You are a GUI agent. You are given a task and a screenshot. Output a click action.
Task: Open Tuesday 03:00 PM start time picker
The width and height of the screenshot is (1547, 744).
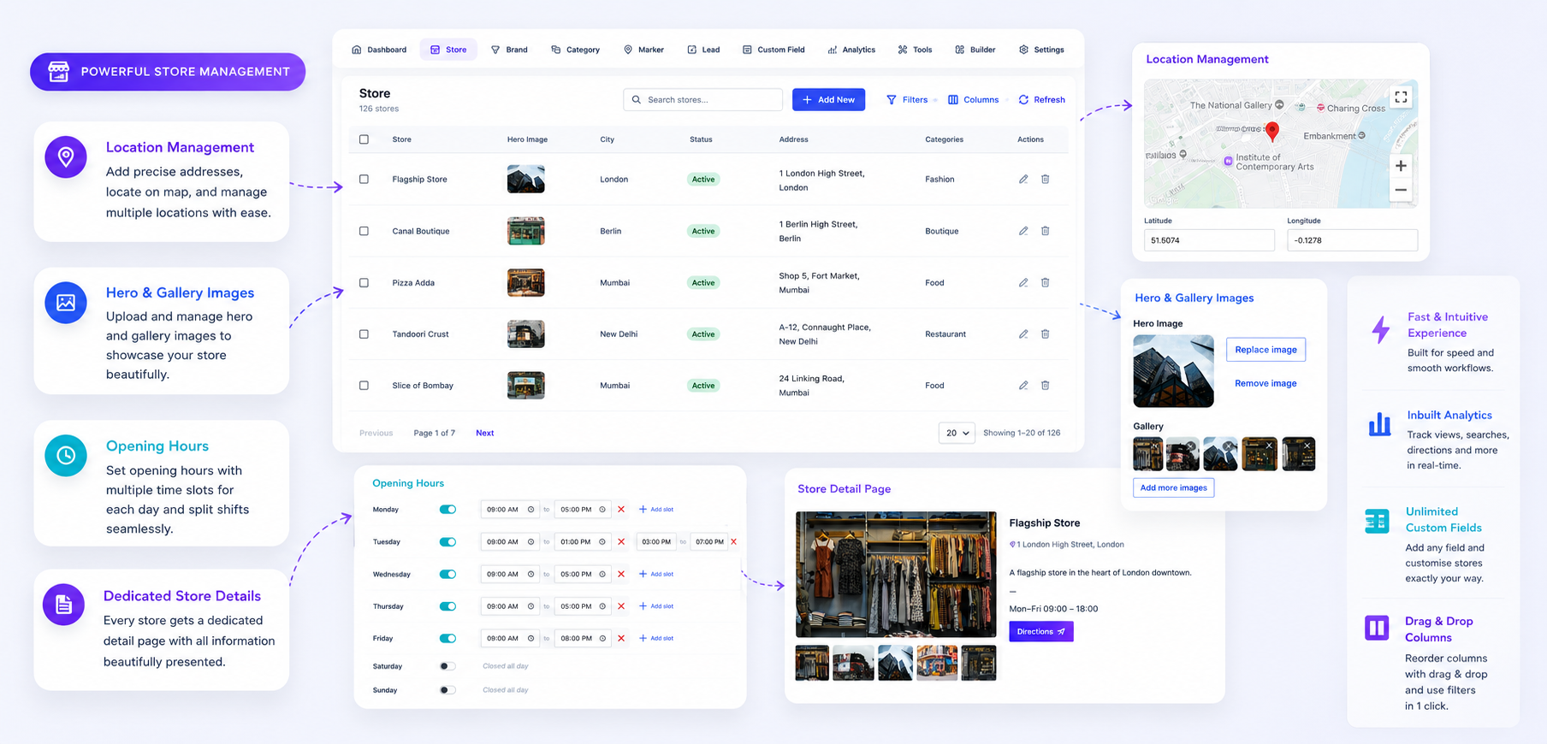pos(656,541)
